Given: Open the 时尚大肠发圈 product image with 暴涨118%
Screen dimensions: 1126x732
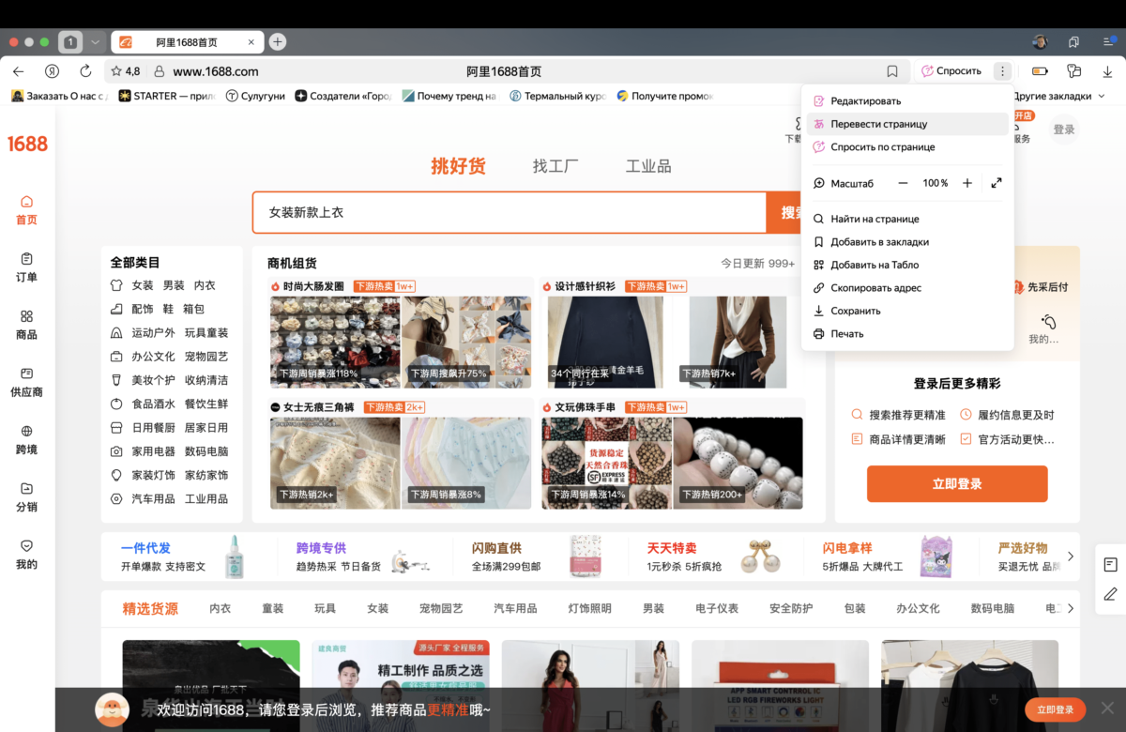Looking at the screenshot, I should point(335,342).
